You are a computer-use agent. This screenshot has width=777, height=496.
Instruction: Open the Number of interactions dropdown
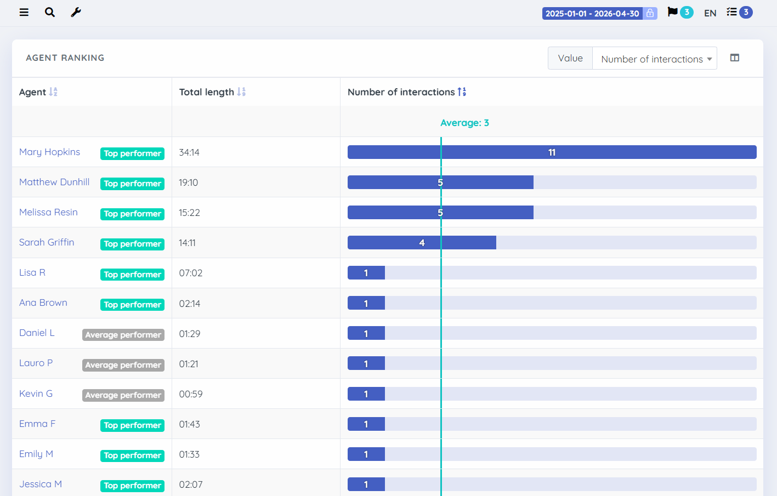[x=655, y=58]
